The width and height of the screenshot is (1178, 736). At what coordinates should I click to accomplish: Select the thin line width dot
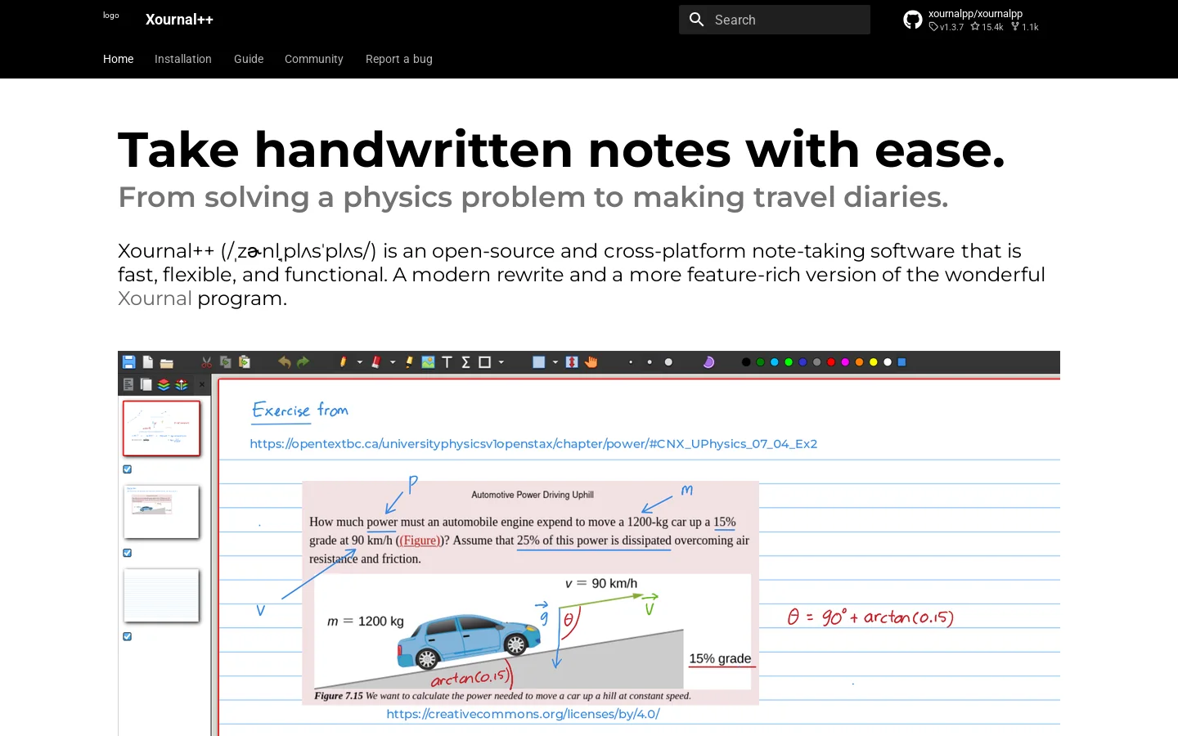pyautogui.click(x=631, y=362)
